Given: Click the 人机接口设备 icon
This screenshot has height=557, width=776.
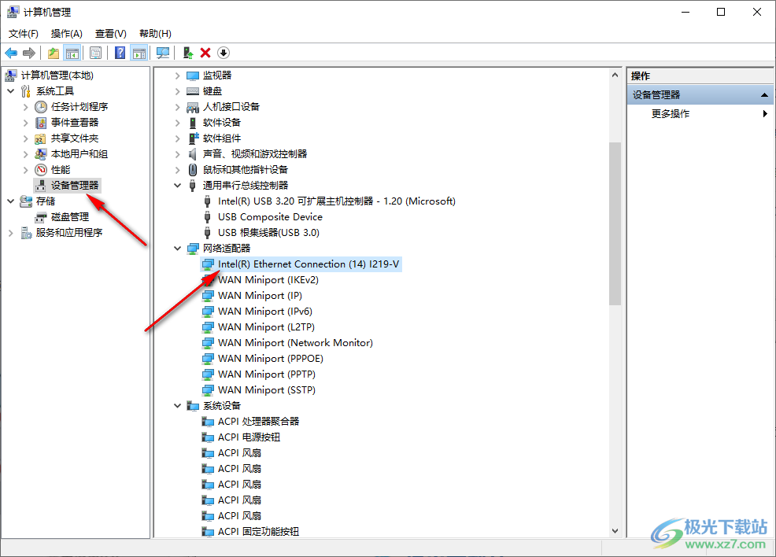Looking at the screenshot, I should [193, 107].
